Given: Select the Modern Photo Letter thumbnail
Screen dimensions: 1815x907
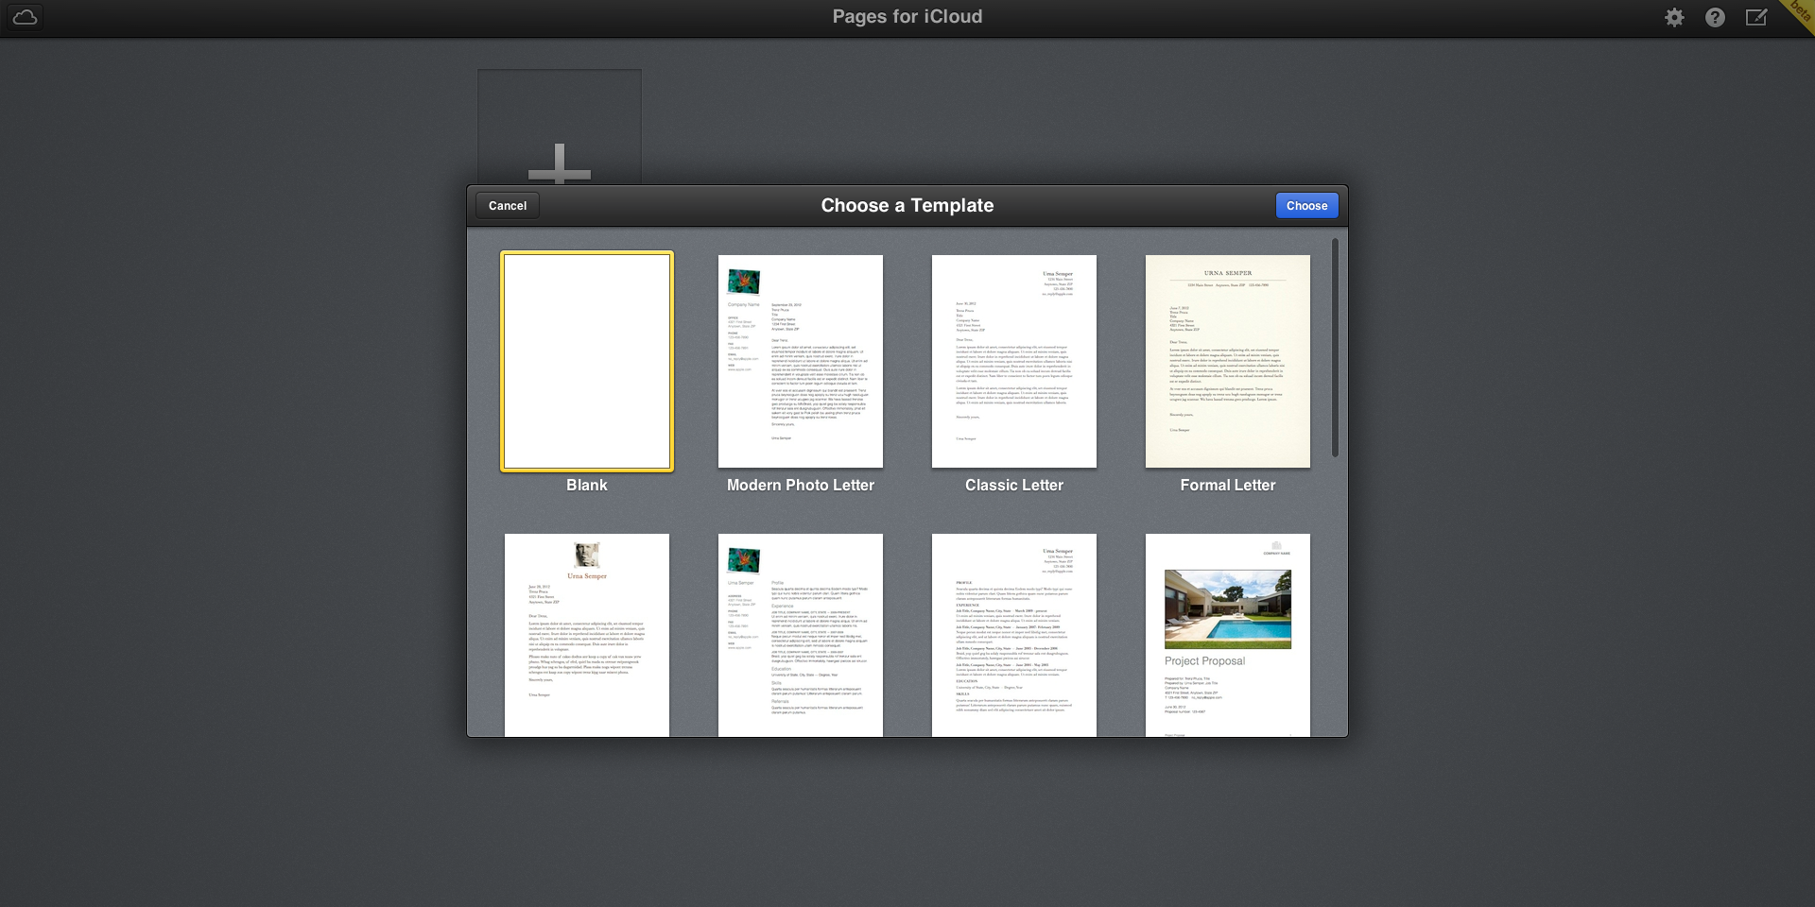Looking at the screenshot, I should (801, 361).
